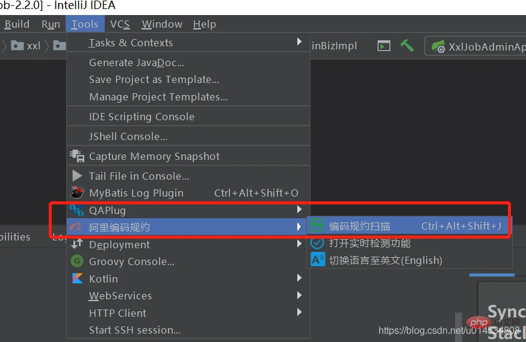Screen dimensions: 526x342
Task: Choose Manage Project Templates...
Action: [188, 97]
